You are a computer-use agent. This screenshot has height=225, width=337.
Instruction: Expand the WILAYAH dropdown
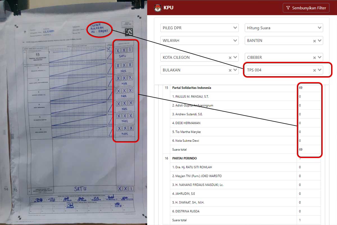(x=199, y=40)
